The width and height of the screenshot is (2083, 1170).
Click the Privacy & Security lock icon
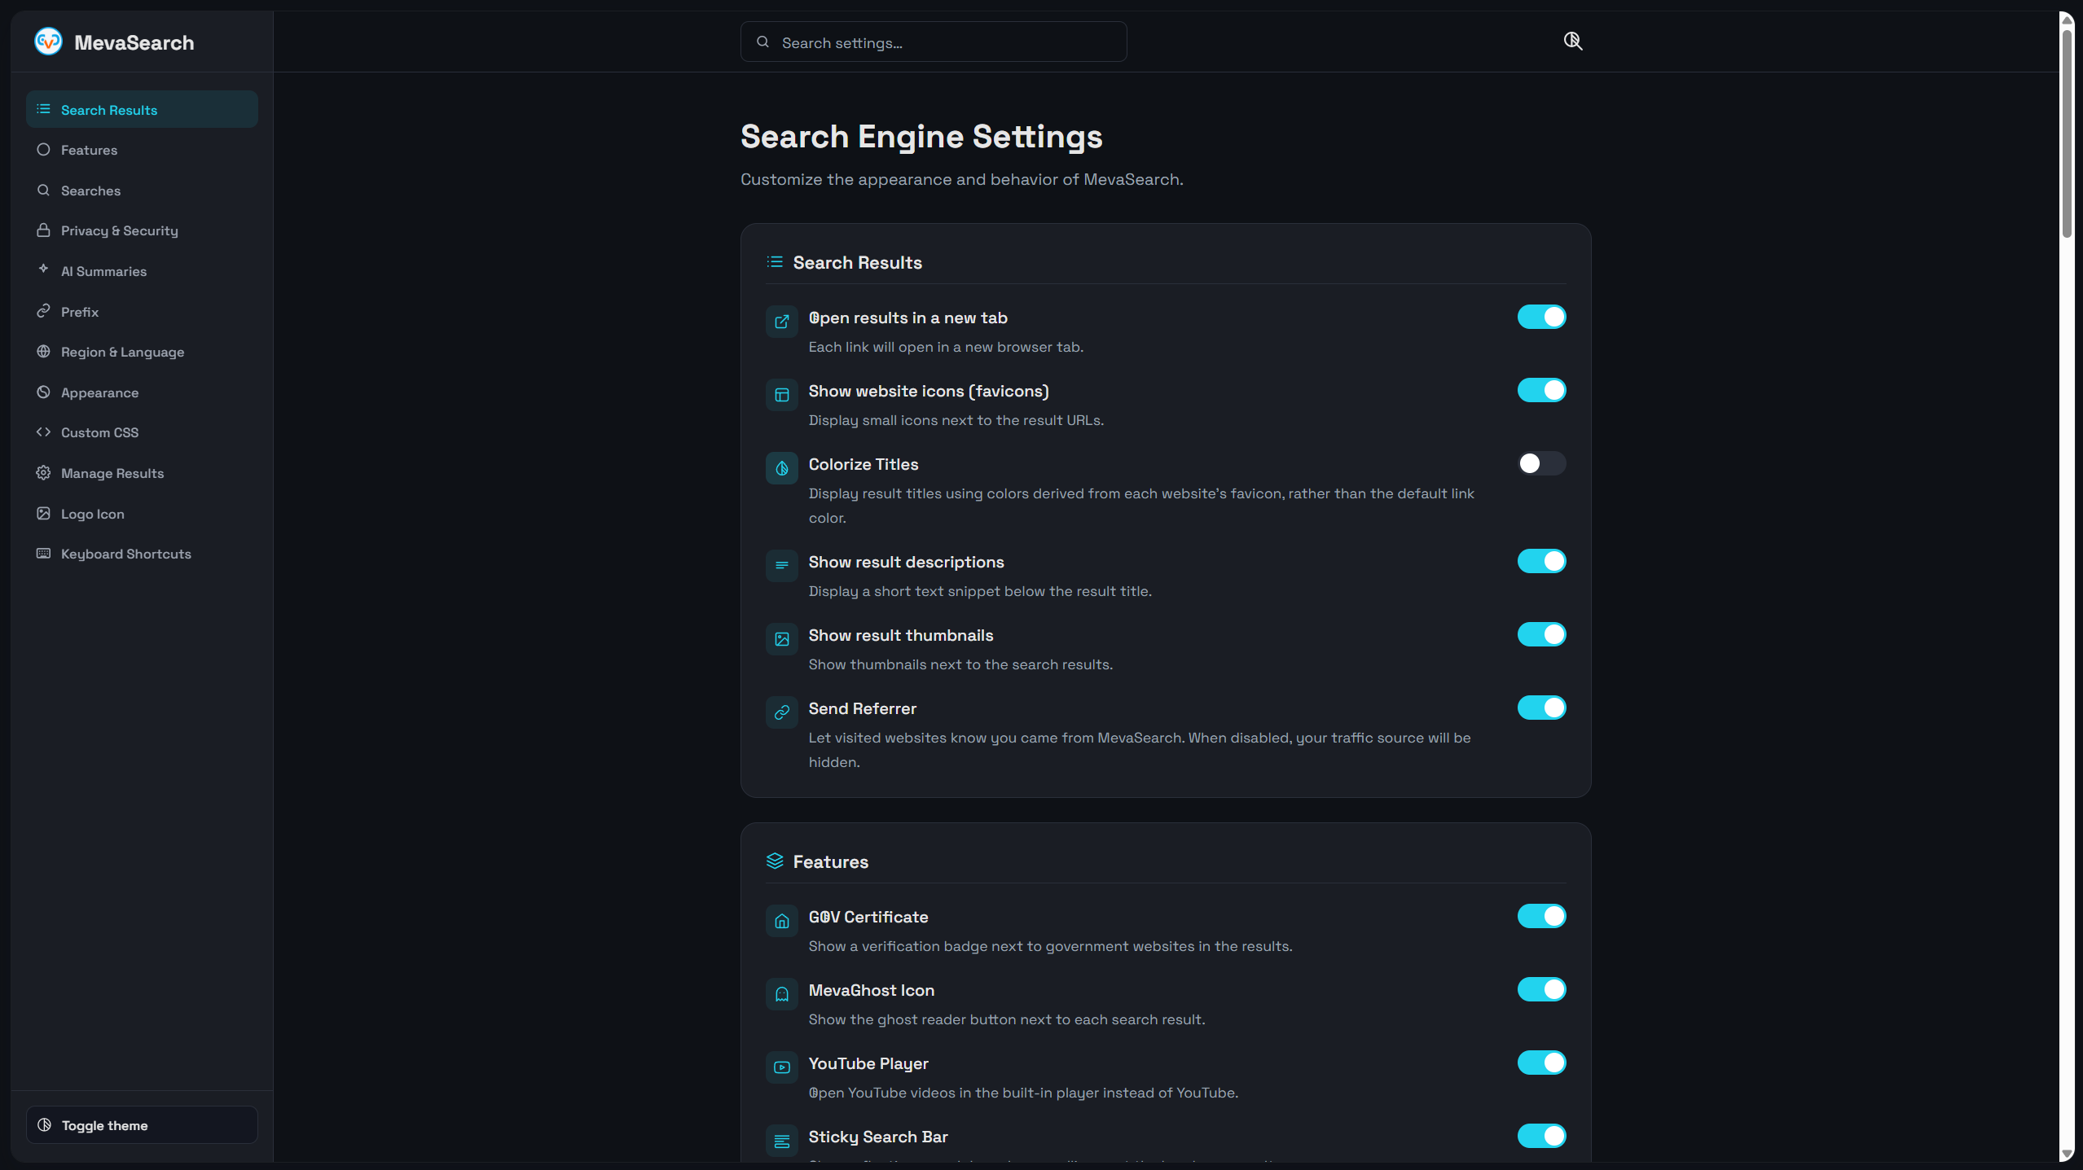click(43, 230)
